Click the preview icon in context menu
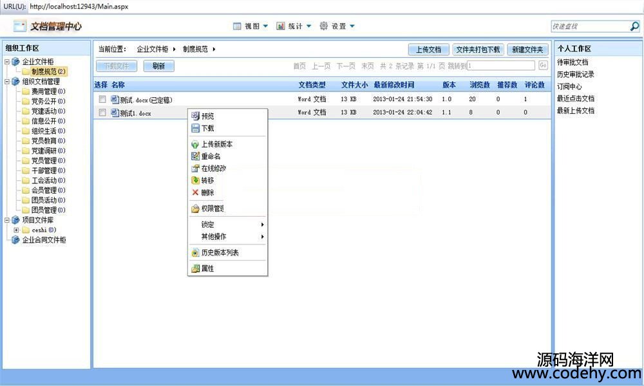Screen dimensions: 644x386 pos(196,116)
